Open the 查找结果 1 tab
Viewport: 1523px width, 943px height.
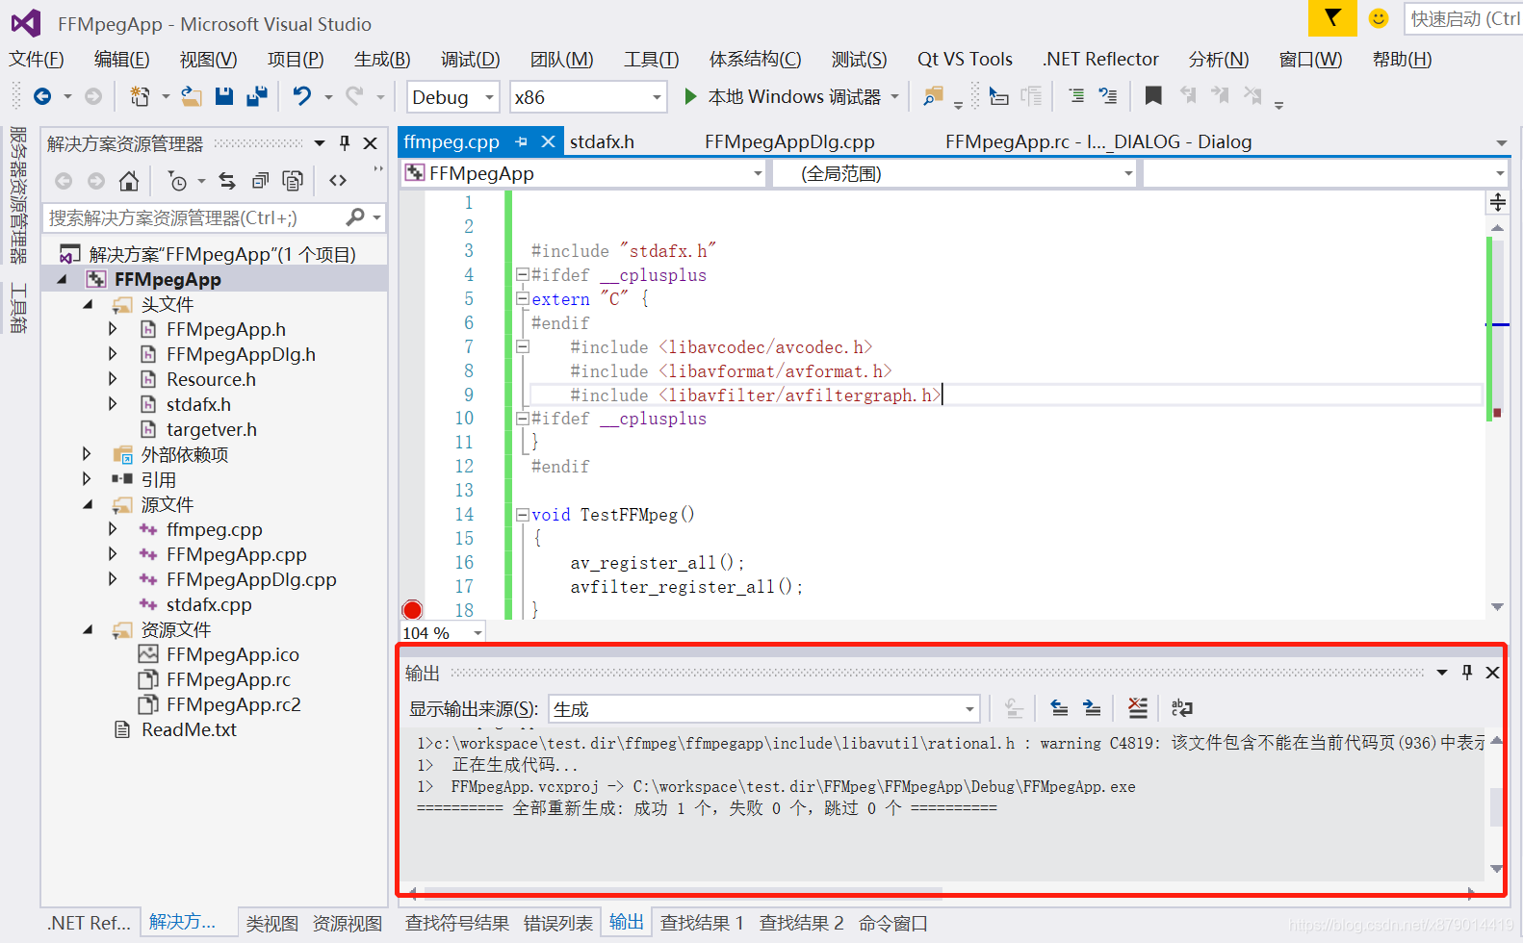702,923
